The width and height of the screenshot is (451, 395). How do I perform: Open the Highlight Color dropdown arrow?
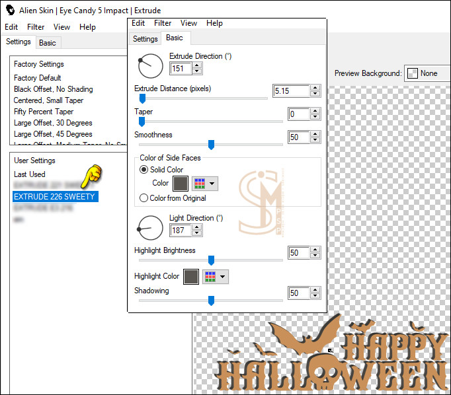coord(223,277)
